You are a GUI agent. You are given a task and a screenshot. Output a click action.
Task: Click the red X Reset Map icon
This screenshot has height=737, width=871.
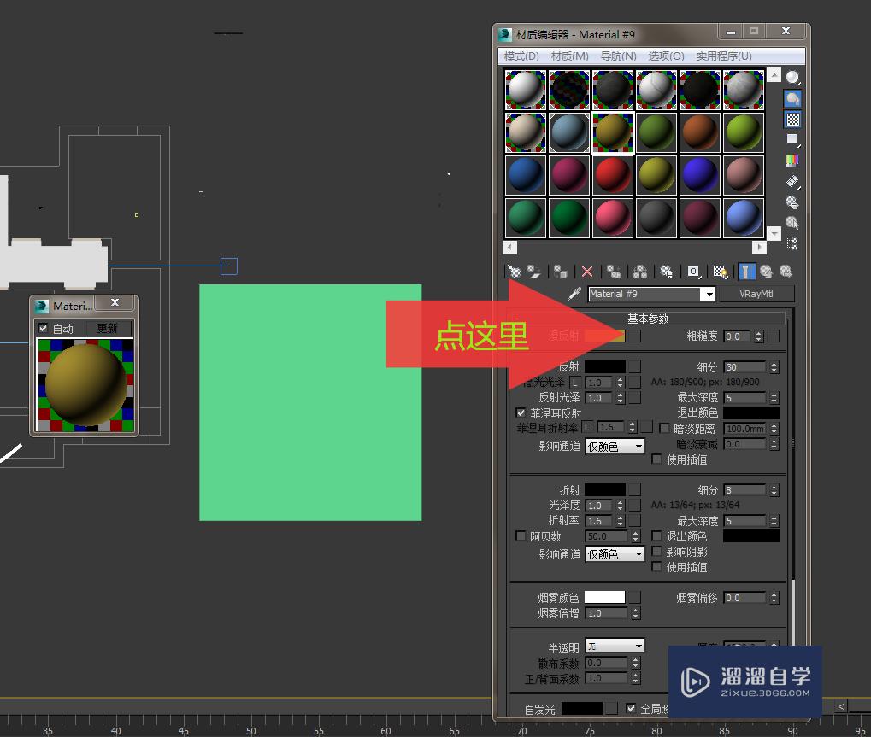click(587, 272)
